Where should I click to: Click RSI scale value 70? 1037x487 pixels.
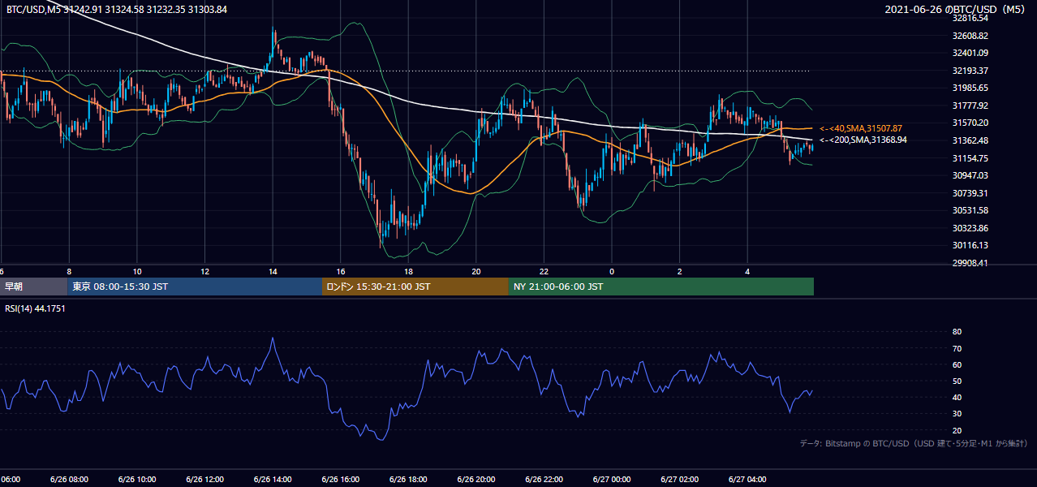[x=957, y=348]
